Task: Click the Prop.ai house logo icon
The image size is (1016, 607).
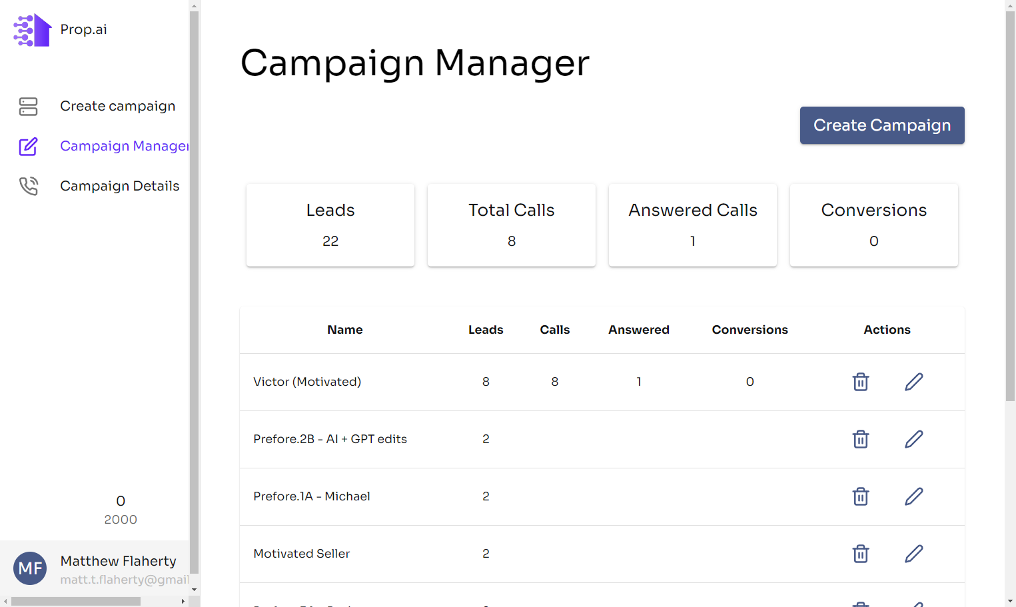Action: pos(32,30)
